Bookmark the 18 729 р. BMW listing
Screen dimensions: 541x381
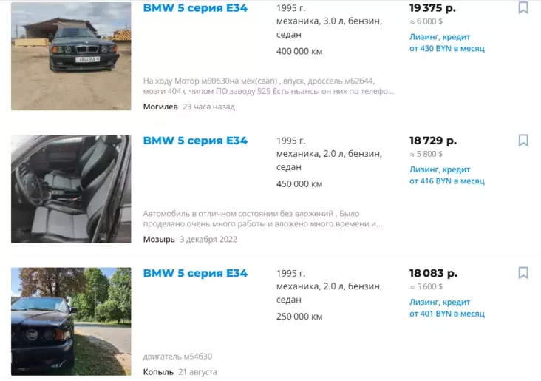pyautogui.click(x=523, y=141)
